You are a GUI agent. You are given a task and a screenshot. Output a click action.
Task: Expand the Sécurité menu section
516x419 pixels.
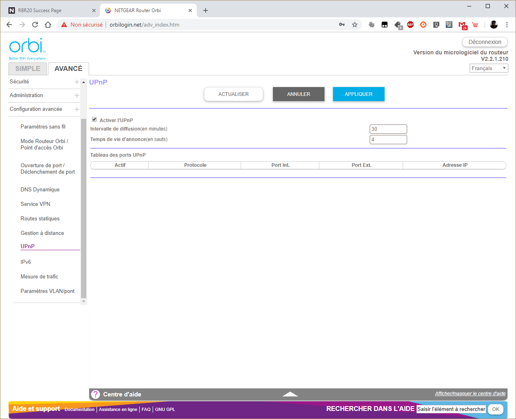77,82
